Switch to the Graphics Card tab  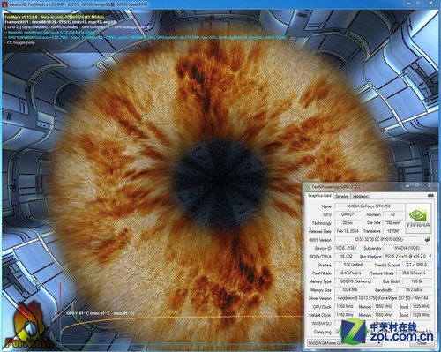click(x=319, y=196)
